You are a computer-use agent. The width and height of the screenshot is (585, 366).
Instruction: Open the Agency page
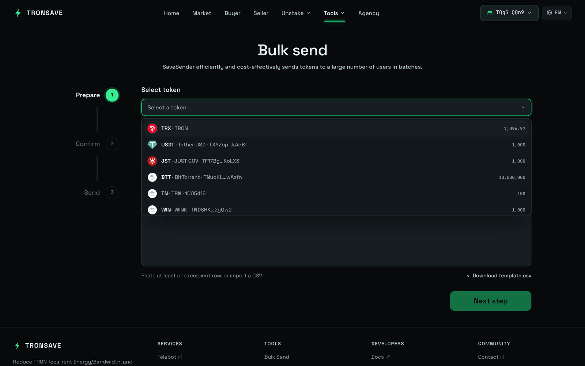pos(369,13)
